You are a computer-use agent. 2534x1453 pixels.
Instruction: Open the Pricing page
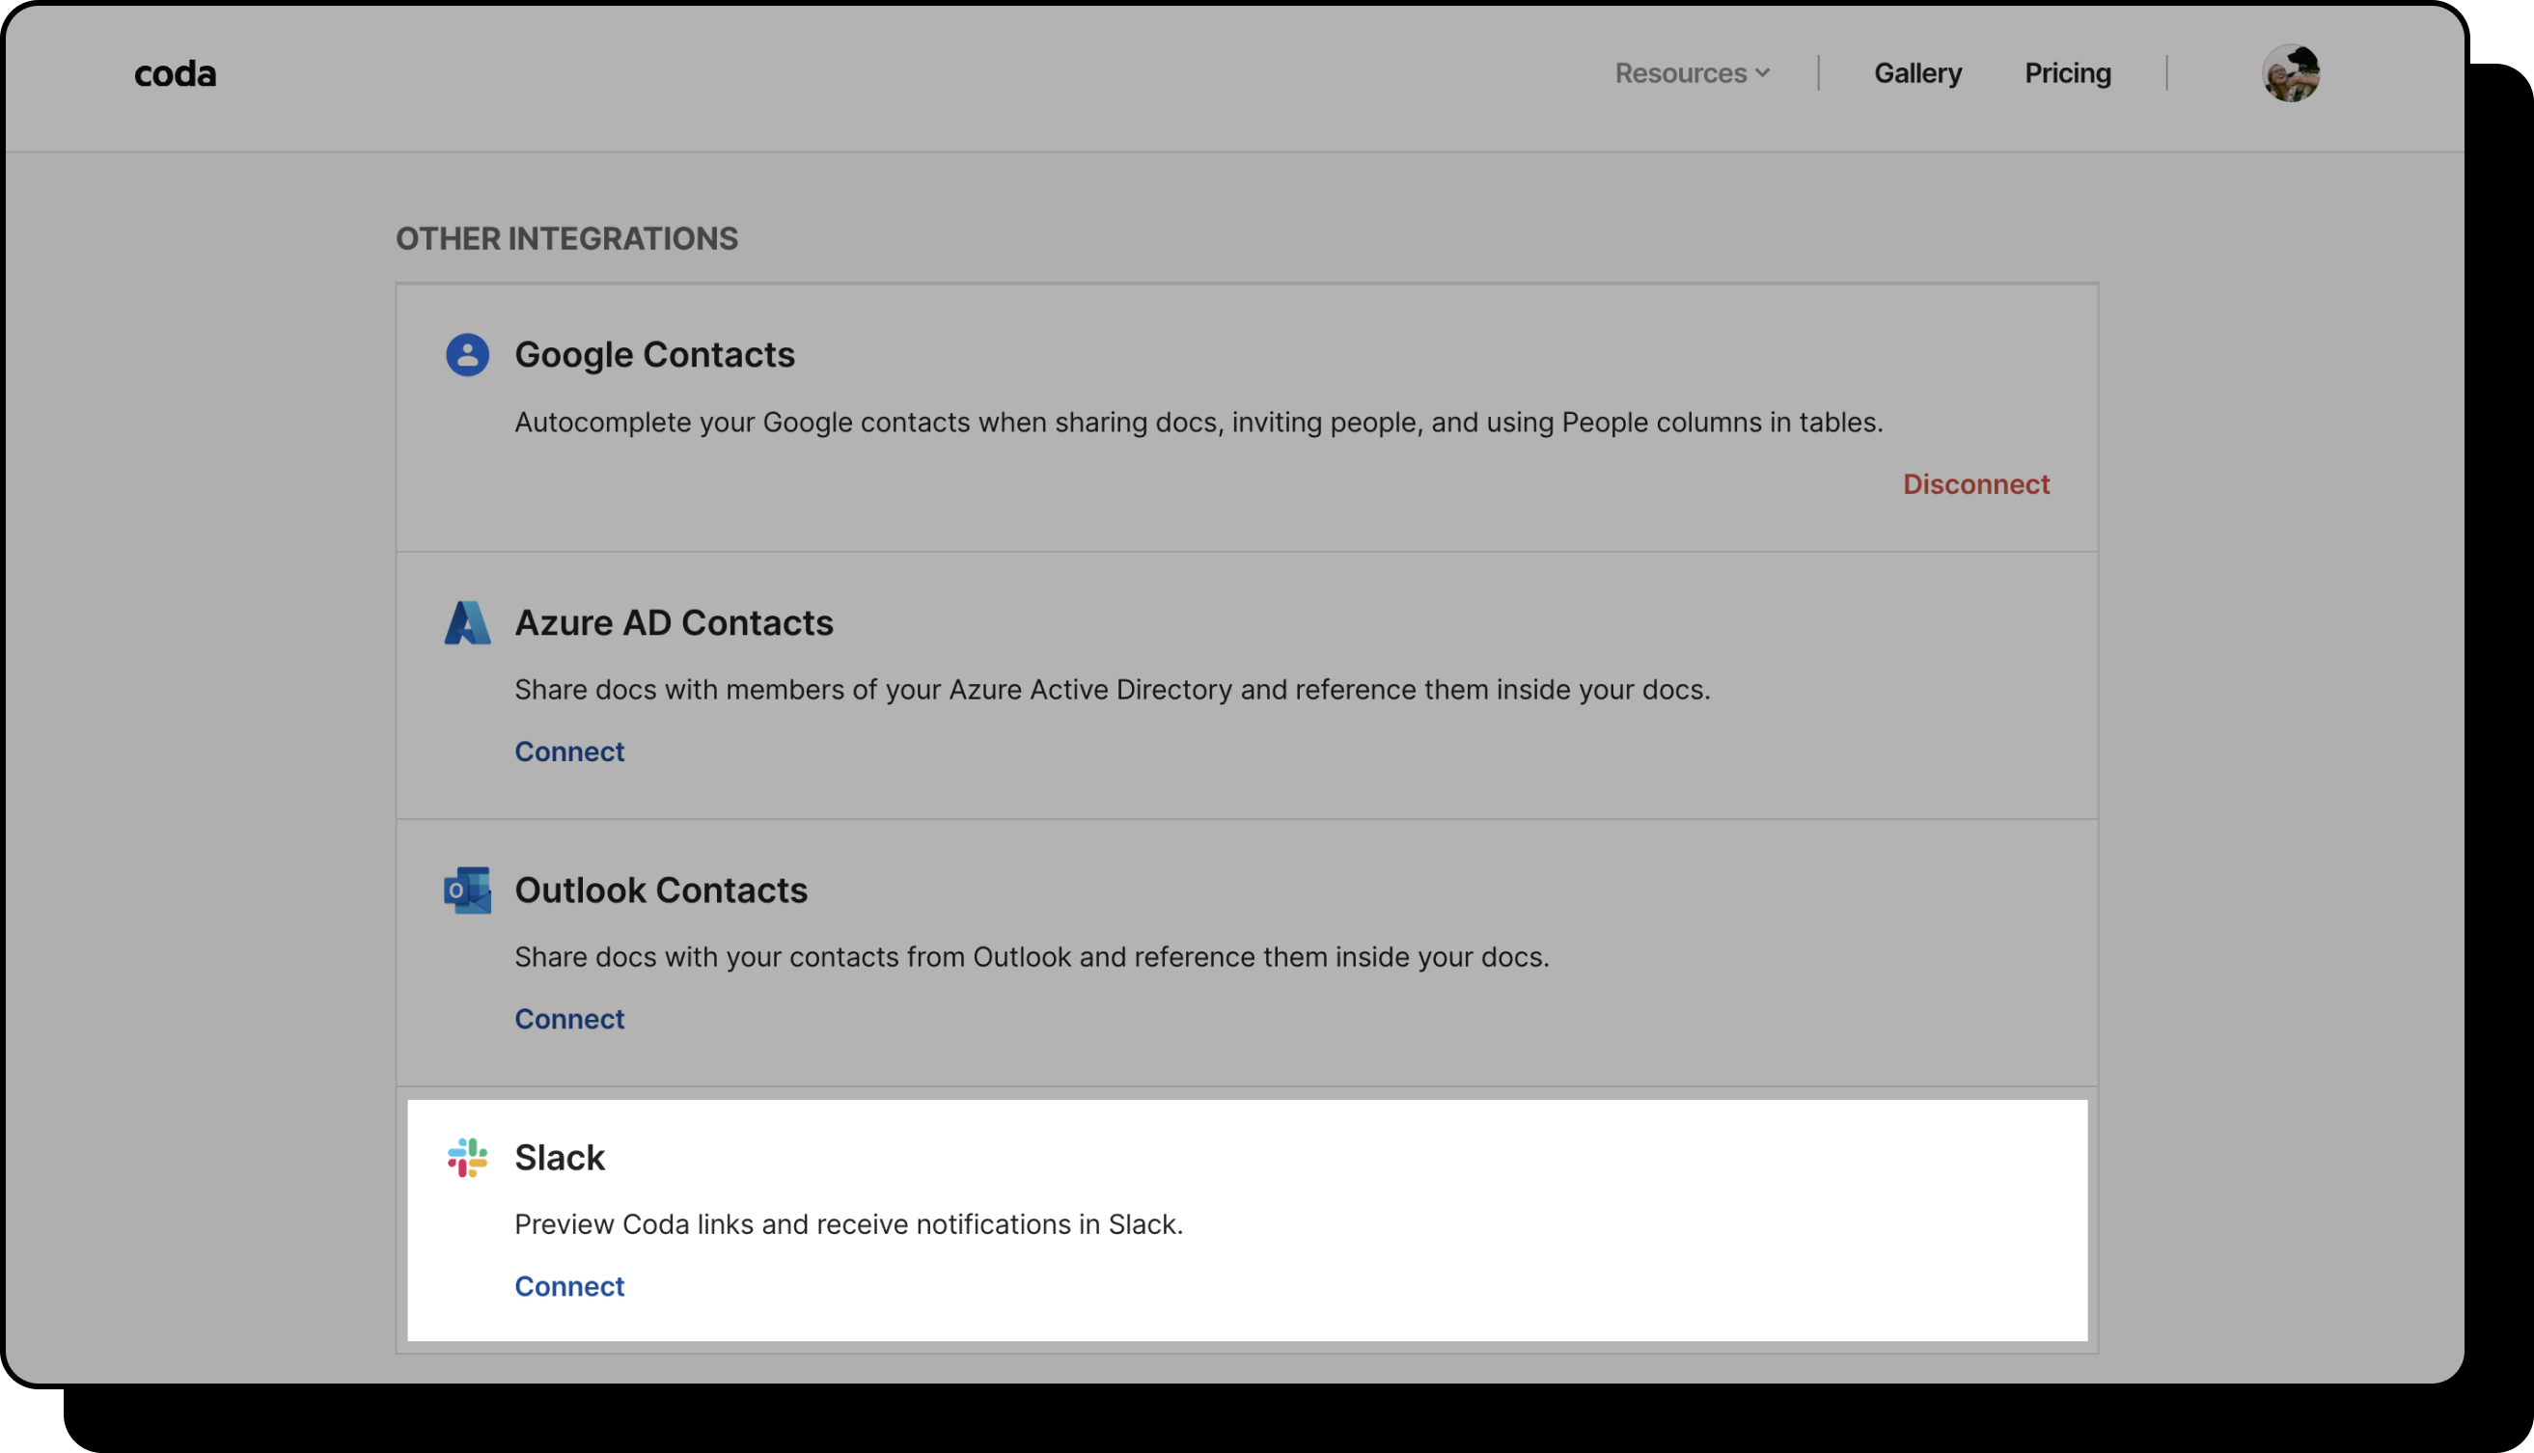(2067, 73)
